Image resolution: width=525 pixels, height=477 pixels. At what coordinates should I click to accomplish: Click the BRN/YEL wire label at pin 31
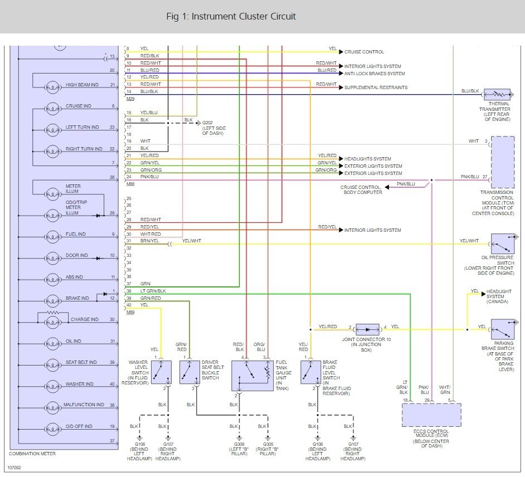150,241
